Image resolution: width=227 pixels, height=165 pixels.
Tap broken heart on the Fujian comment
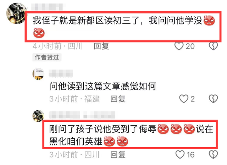[x=213, y=99]
